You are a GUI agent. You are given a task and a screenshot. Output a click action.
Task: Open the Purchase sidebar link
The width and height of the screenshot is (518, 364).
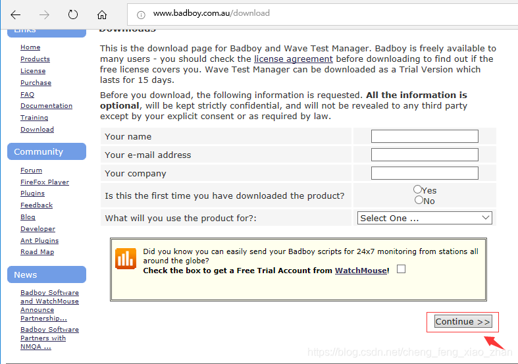point(36,83)
